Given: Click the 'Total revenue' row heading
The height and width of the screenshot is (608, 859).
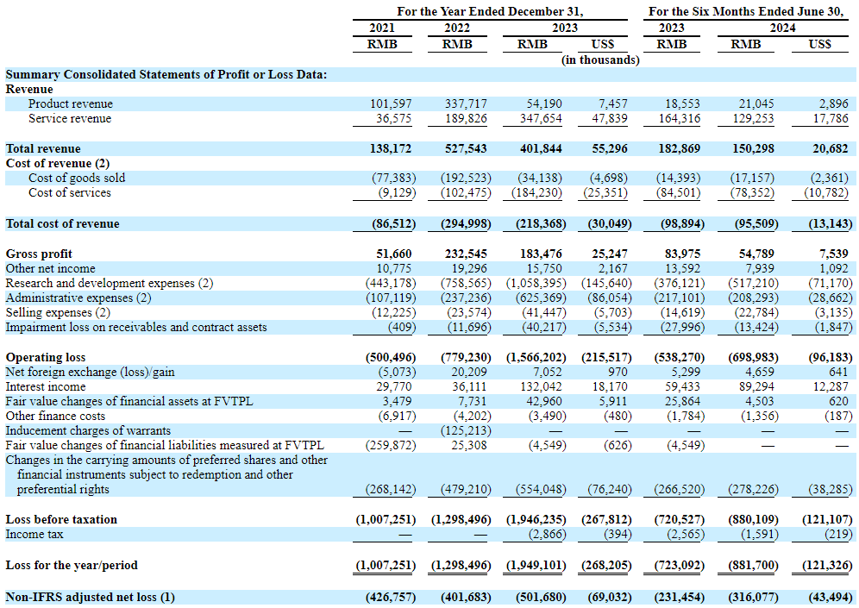Looking at the screenshot, I should pyautogui.click(x=43, y=149).
